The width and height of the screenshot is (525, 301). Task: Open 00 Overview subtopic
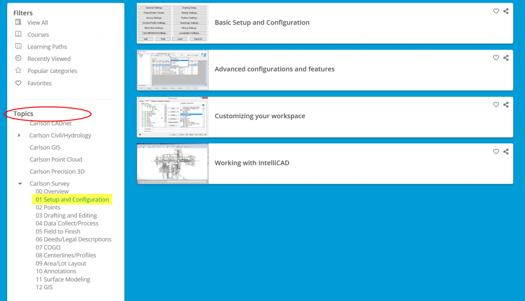click(52, 191)
